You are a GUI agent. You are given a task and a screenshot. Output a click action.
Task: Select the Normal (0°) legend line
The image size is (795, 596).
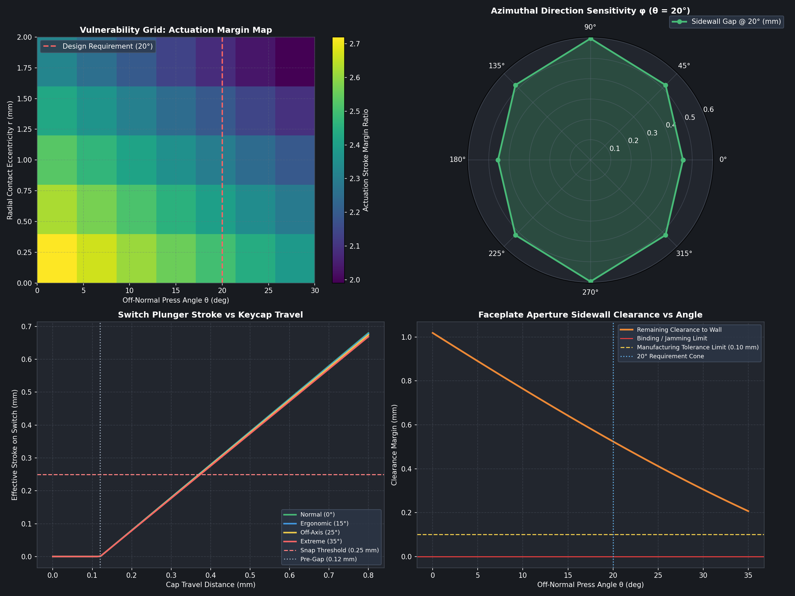point(309,515)
